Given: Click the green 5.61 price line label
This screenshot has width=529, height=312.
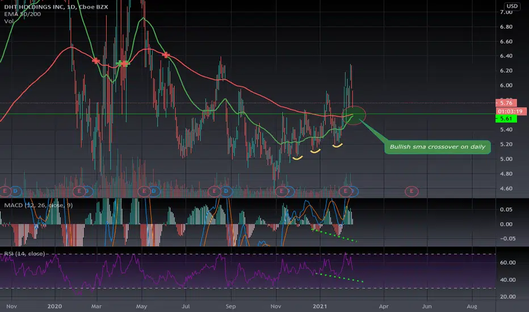Looking at the screenshot, I should (506, 119).
